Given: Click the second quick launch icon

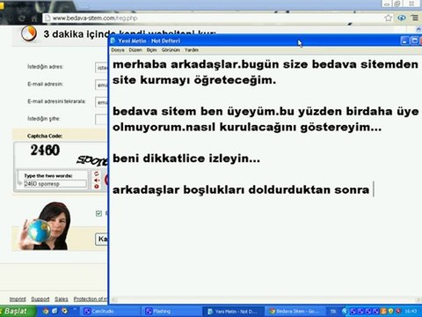Looking at the screenshot, I should 55,311.
